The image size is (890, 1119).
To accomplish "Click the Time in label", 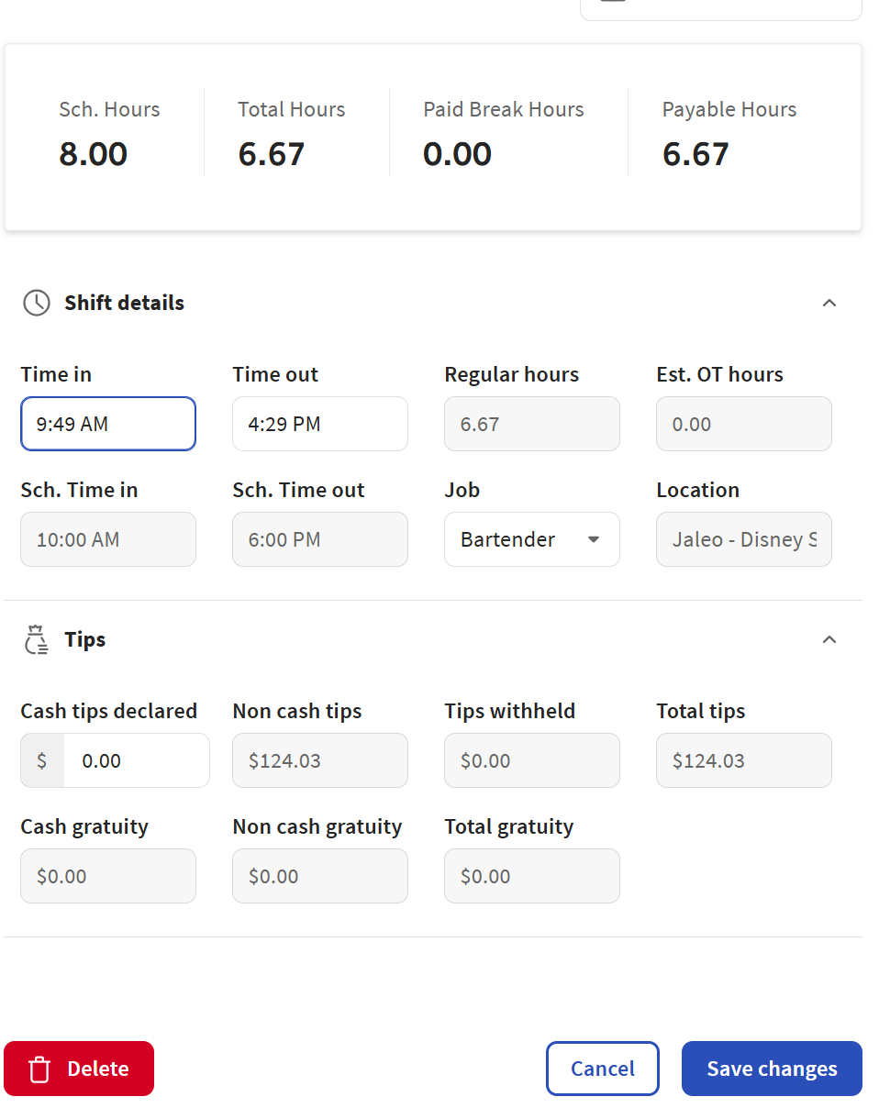I will tap(56, 374).
